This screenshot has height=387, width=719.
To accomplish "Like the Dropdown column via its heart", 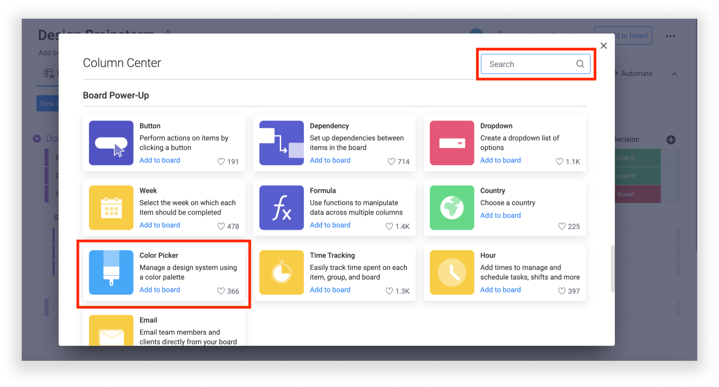I will point(559,161).
